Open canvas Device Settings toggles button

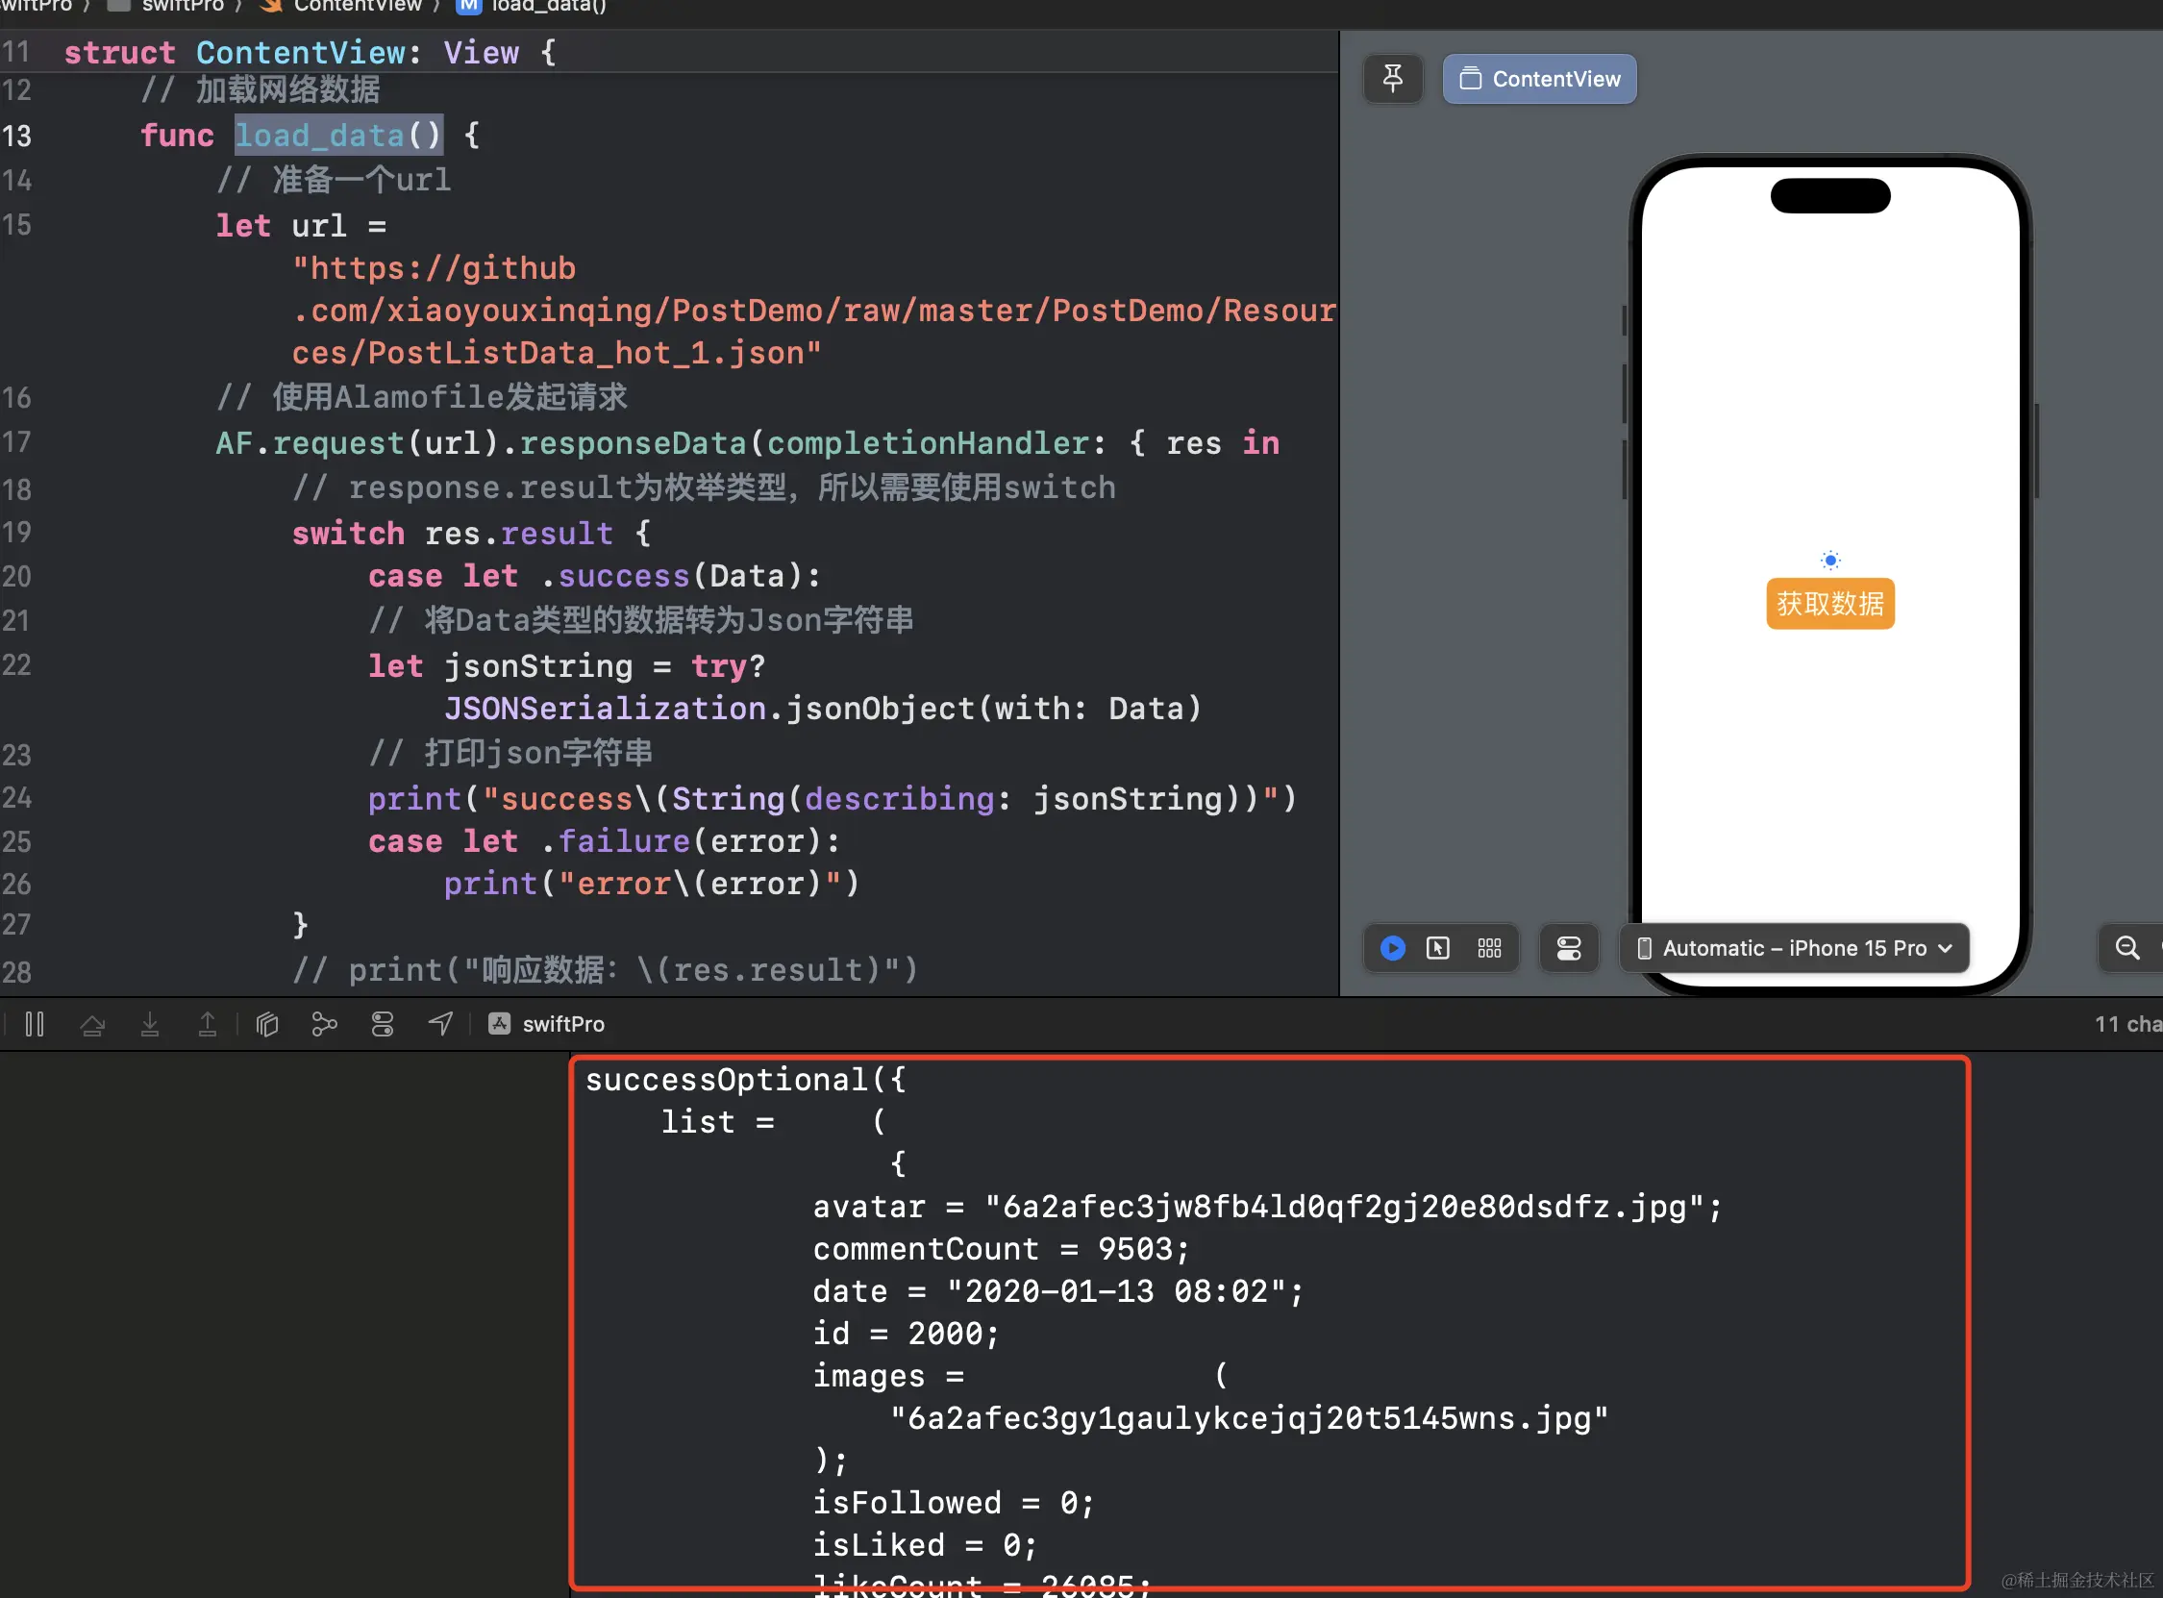pos(1568,948)
